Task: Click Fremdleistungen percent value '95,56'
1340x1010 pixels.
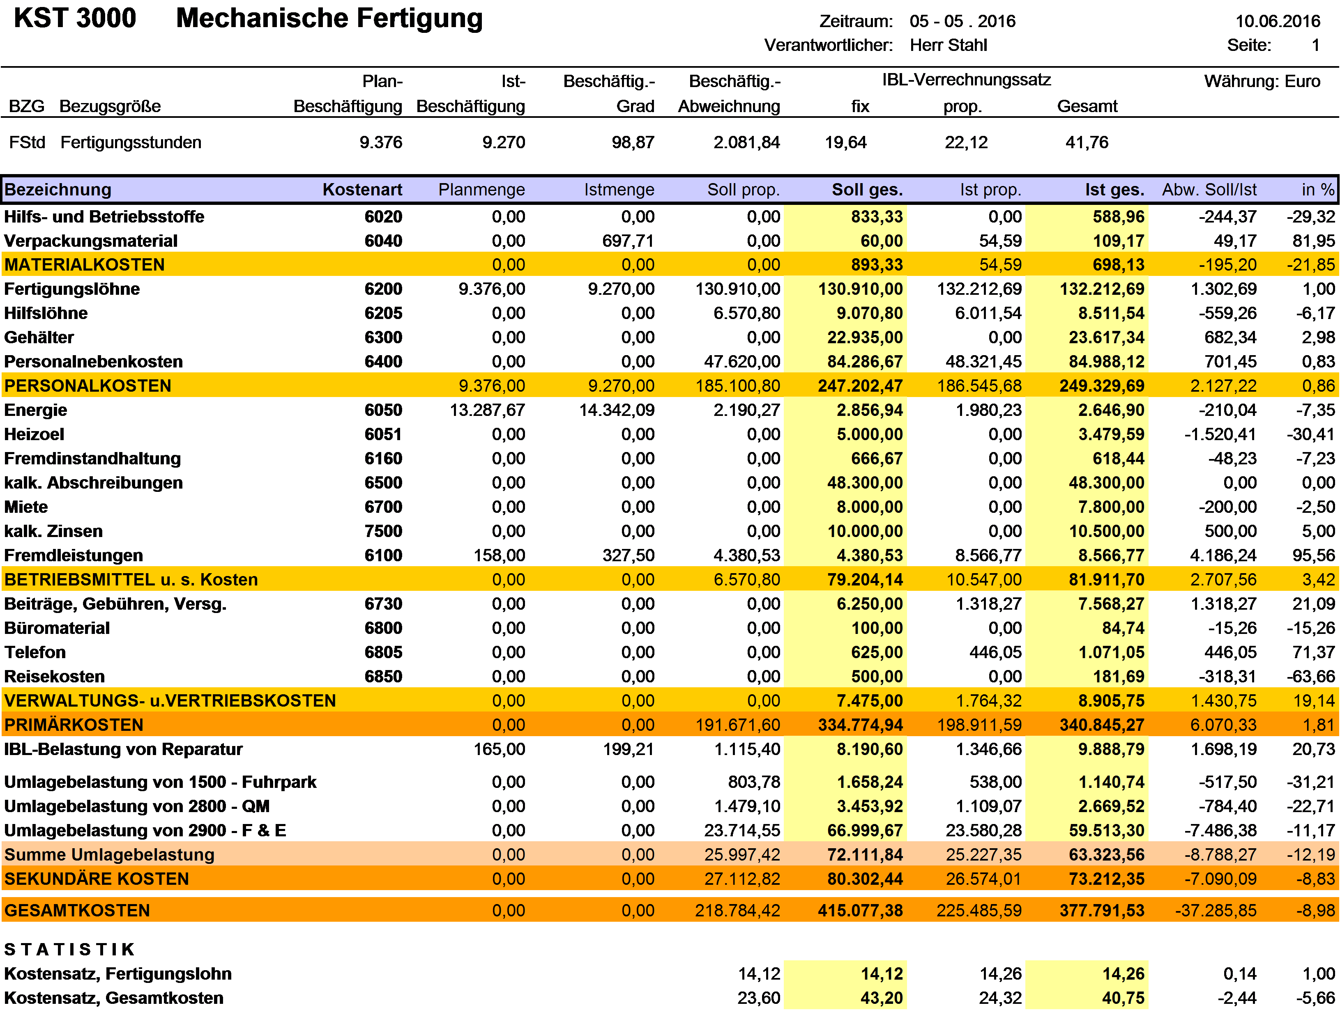Action: 1313,555
